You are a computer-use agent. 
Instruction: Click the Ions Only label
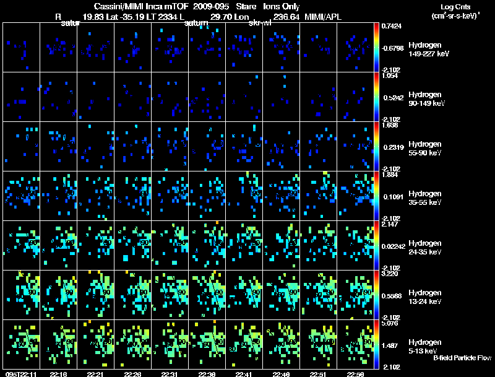[282, 6]
